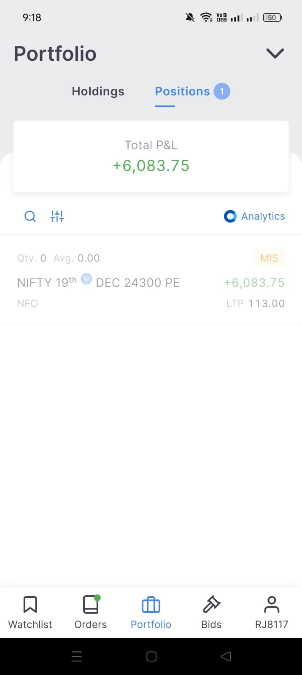Open the Total P&L card
The image size is (302, 675).
(x=151, y=156)
